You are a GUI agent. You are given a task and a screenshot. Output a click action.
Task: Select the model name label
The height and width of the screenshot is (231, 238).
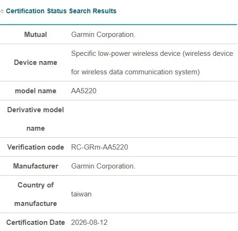[36, 91]
